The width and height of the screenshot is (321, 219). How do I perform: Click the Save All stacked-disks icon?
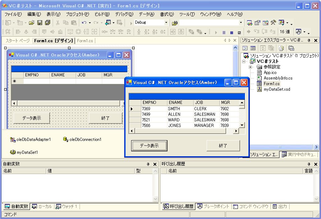coord(48,23)
